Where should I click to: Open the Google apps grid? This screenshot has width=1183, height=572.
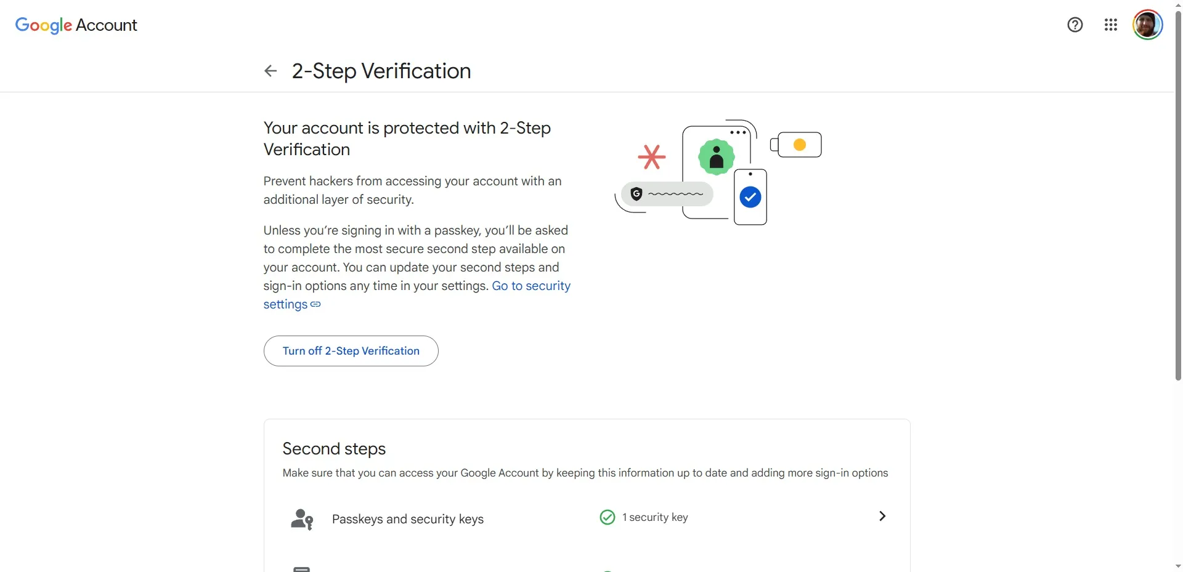click(1110, 25)
